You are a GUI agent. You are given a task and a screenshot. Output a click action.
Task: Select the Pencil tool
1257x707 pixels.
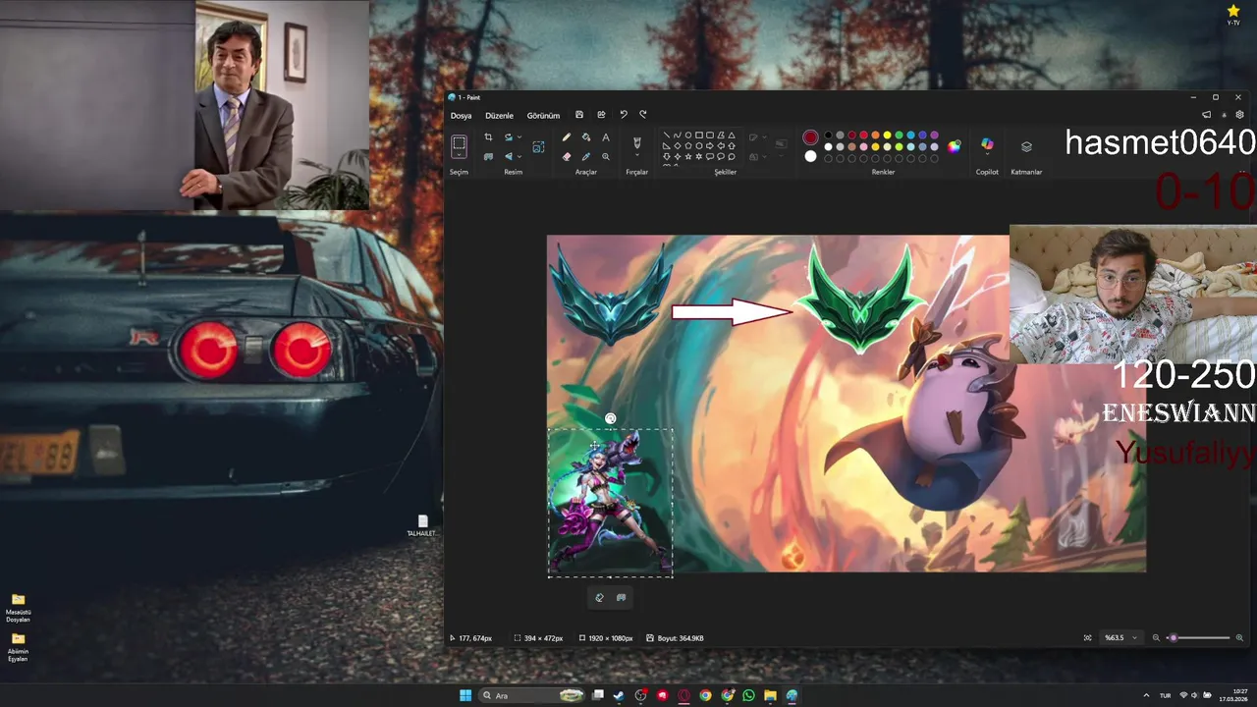pos(567,137)
